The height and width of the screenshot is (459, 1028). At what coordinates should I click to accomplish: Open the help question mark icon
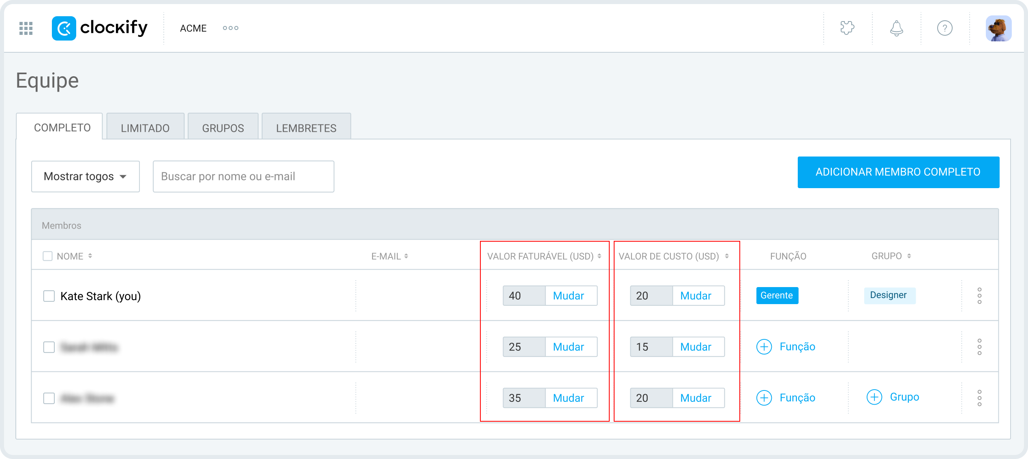pyautogui.click(x=944, y=28)
